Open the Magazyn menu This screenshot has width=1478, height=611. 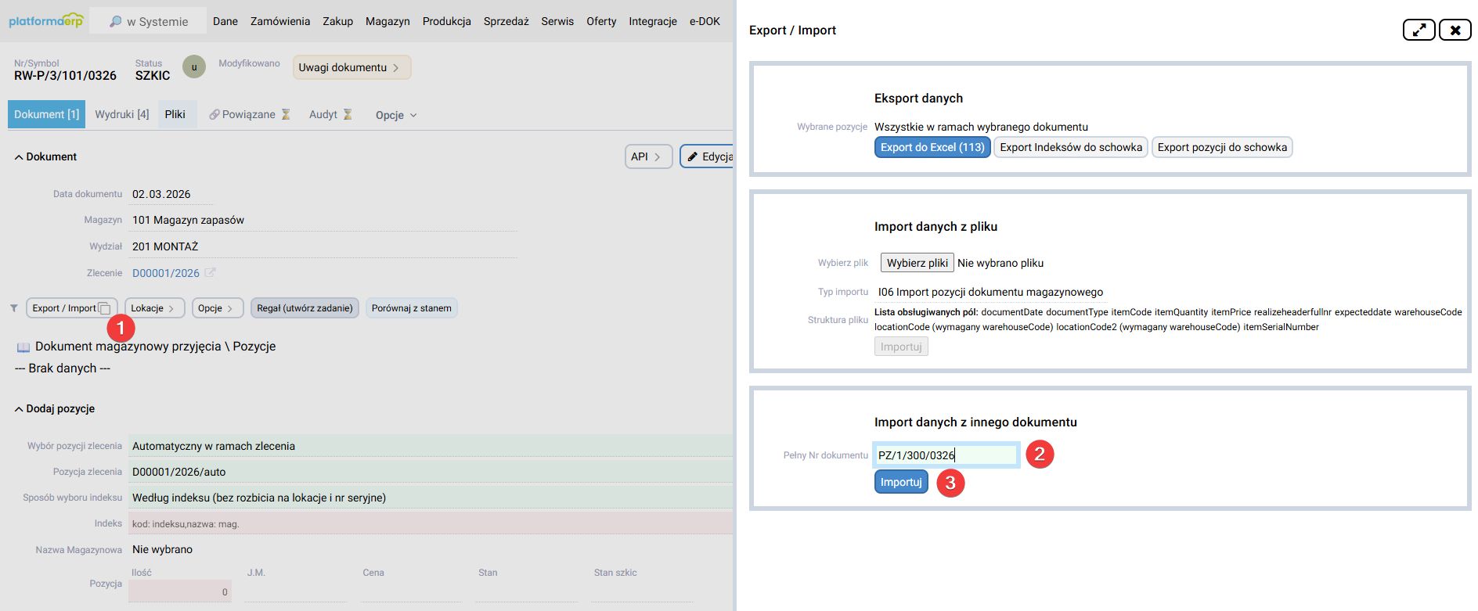tap(387, 21)
